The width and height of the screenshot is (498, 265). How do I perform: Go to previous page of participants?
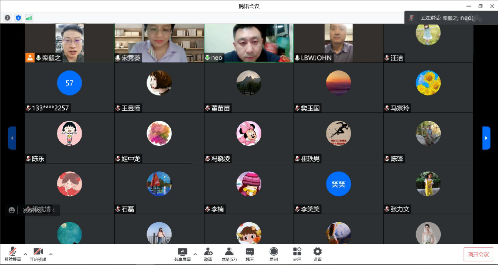[12, 138]
